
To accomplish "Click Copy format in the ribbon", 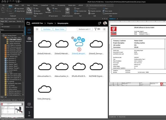I will pyautogui.click(x=19, y=9).
